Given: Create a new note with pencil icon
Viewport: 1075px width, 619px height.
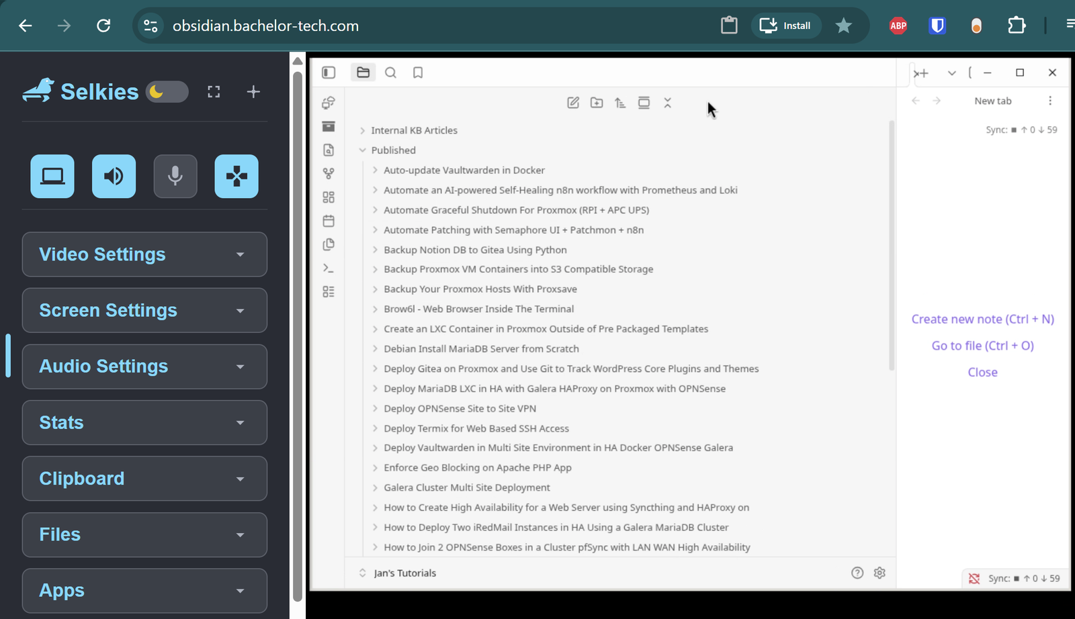Looking at the screenshot, I should (573, 103).
